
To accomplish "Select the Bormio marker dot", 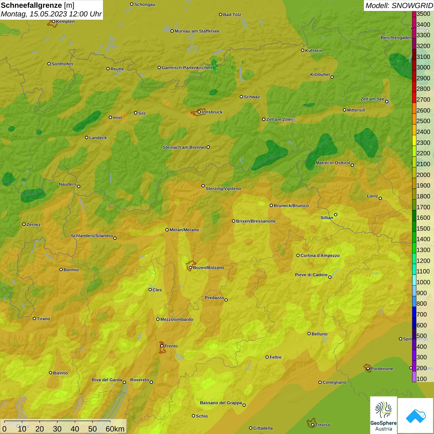I will coord(61,269).
